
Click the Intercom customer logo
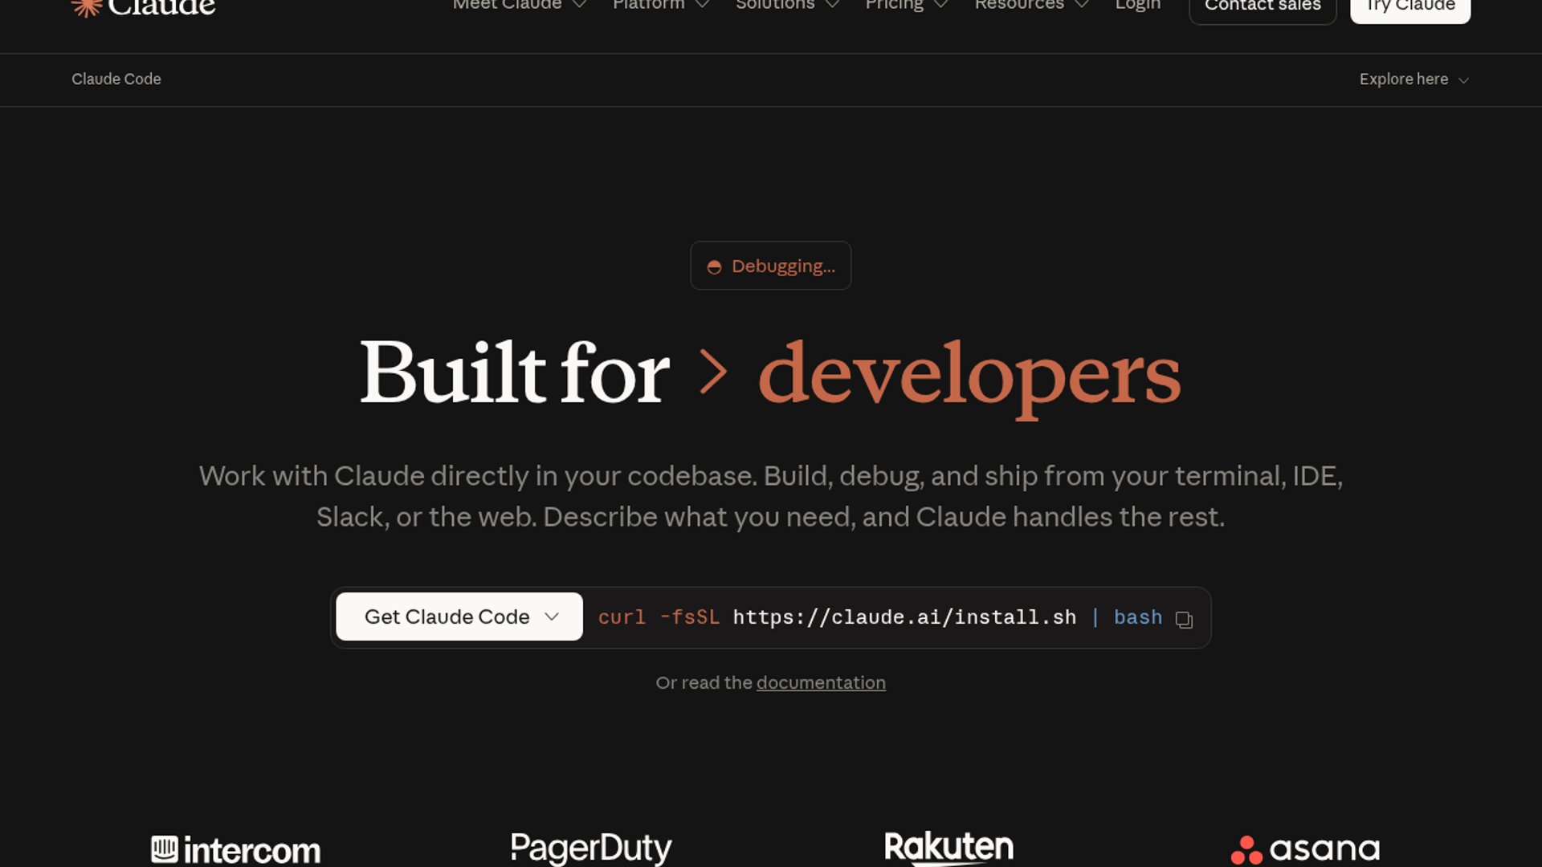(236, 850)
